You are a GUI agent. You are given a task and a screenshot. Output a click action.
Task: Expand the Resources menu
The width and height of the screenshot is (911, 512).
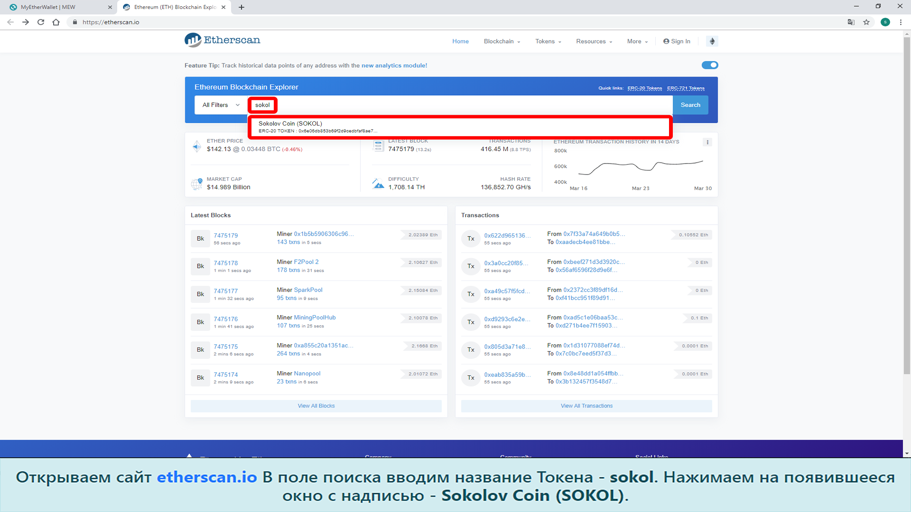[594, 41]
